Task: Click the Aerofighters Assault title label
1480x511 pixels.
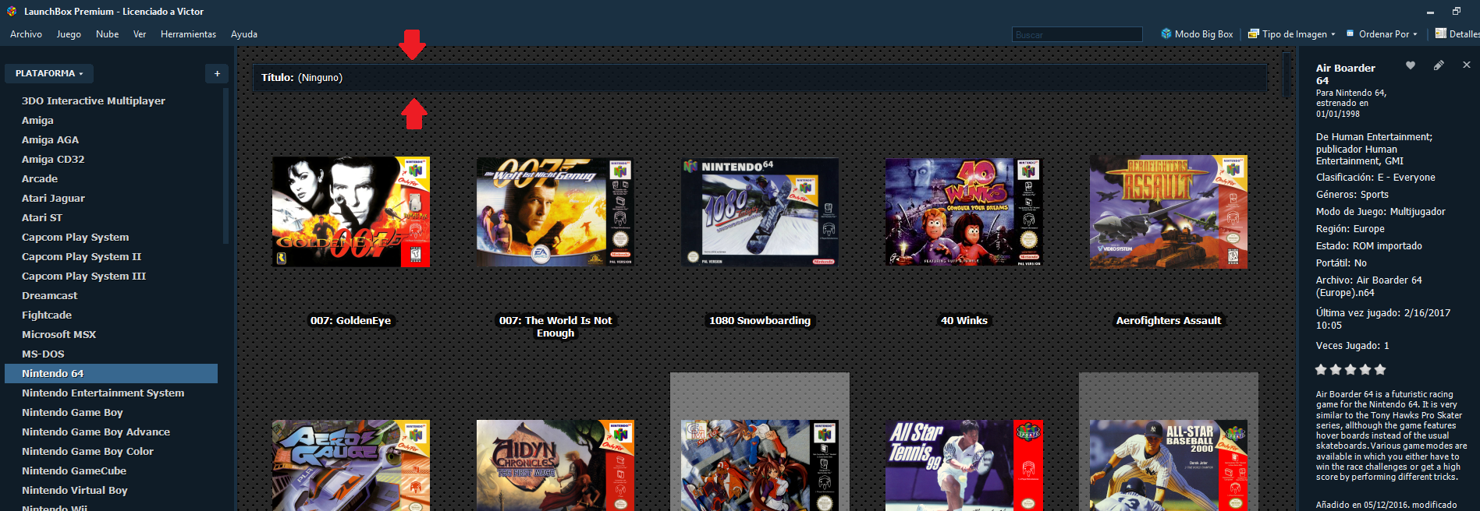Action: (1169, 320)
